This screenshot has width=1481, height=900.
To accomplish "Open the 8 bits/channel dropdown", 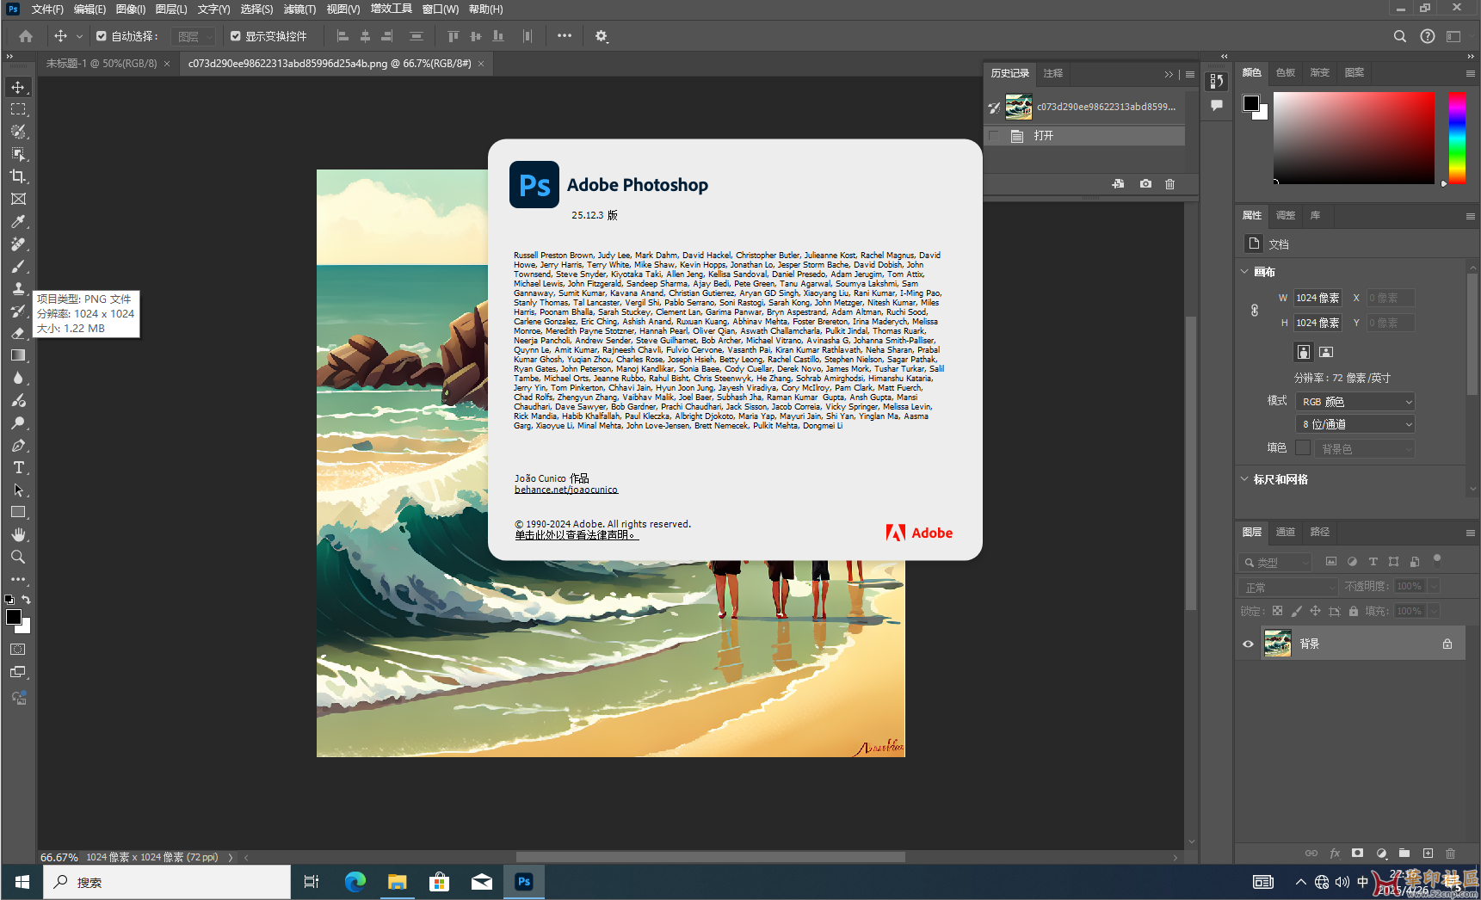I will [1355, 424].
